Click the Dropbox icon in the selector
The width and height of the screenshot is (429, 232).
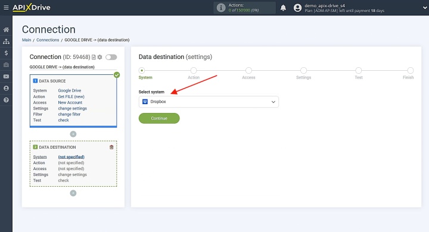[x=145, y=102]
